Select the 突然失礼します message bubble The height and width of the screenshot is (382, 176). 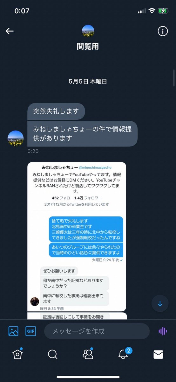[x=56, y=111]
